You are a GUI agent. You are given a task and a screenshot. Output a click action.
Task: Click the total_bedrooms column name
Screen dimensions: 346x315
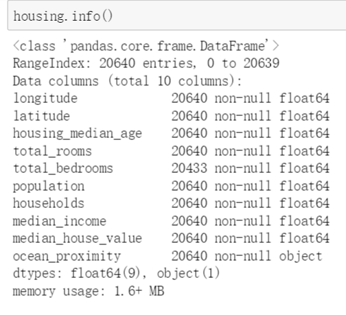click(63, 168)
